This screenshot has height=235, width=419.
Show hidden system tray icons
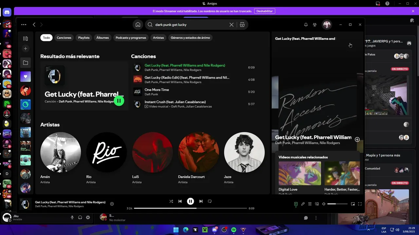(x=369, y=230)
